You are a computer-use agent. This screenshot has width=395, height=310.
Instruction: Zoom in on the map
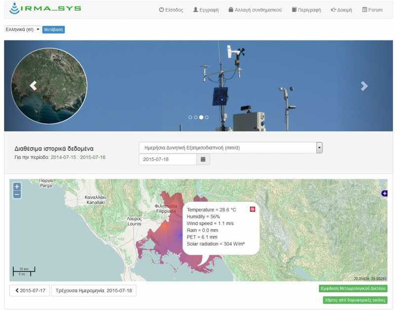17,187
